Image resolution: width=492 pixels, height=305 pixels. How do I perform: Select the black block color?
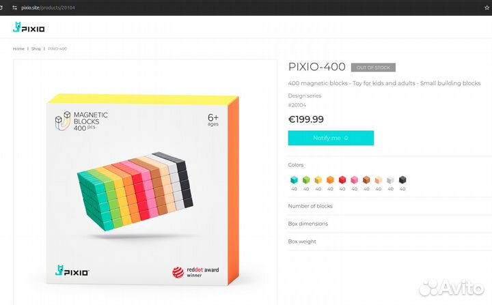point(402,180)
